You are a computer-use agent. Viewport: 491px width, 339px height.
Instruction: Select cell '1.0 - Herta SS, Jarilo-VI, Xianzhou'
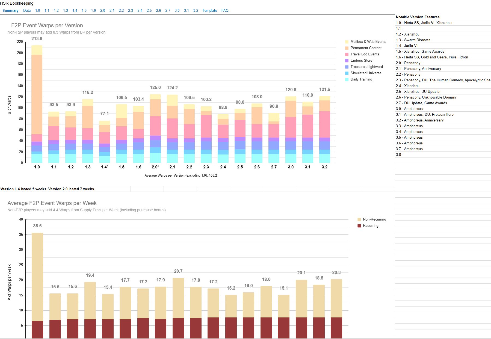[443, 23]
